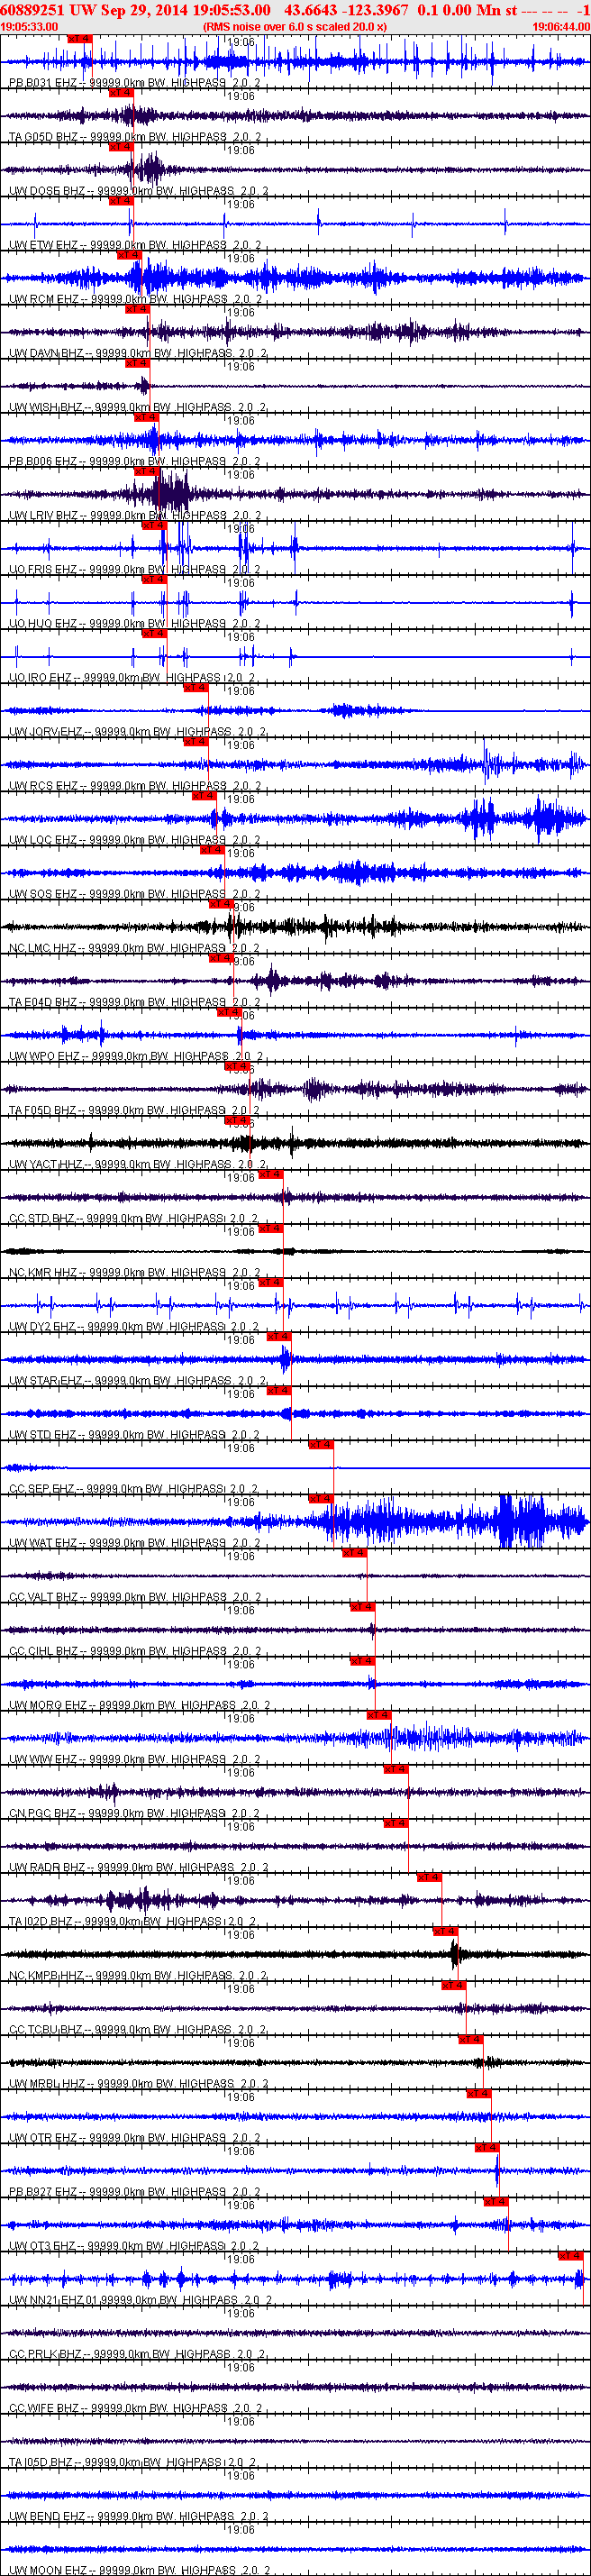
Task: Click the 'UW OTR EHZ' station label
Action: tap(43, 2138)
